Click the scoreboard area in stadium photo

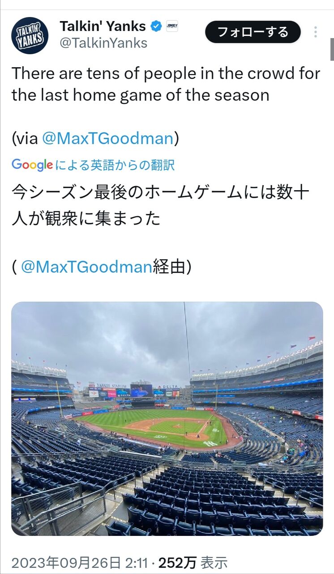tap(141, 391)
